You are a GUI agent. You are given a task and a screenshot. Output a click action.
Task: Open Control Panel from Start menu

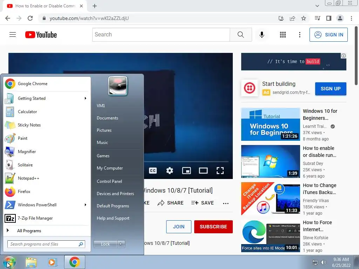109,181
